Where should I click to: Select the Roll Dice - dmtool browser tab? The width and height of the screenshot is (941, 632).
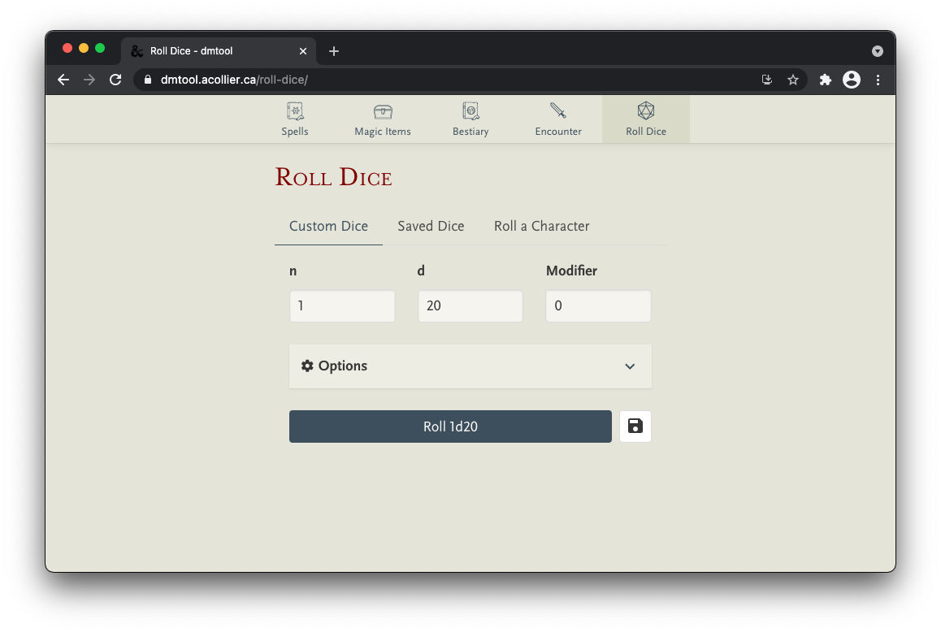(219, 52)
